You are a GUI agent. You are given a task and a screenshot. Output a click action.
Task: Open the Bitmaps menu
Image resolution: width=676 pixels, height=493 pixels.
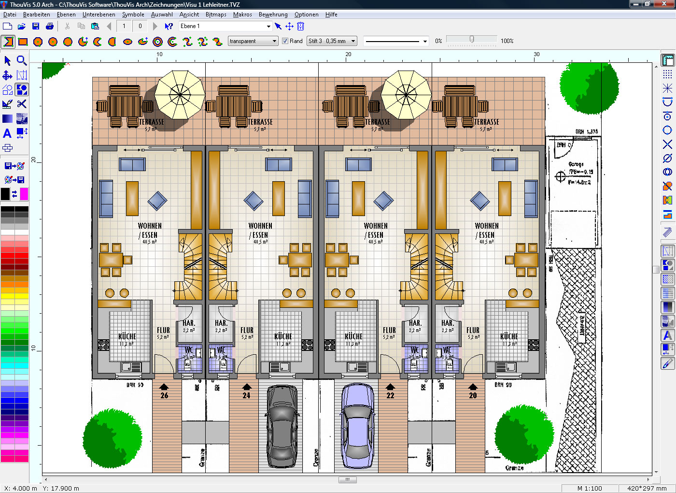[216, 14]
